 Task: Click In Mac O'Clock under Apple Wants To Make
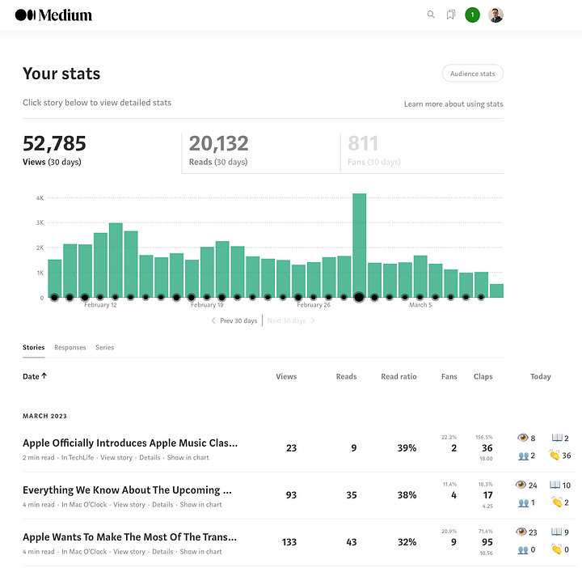coord(84,552)
